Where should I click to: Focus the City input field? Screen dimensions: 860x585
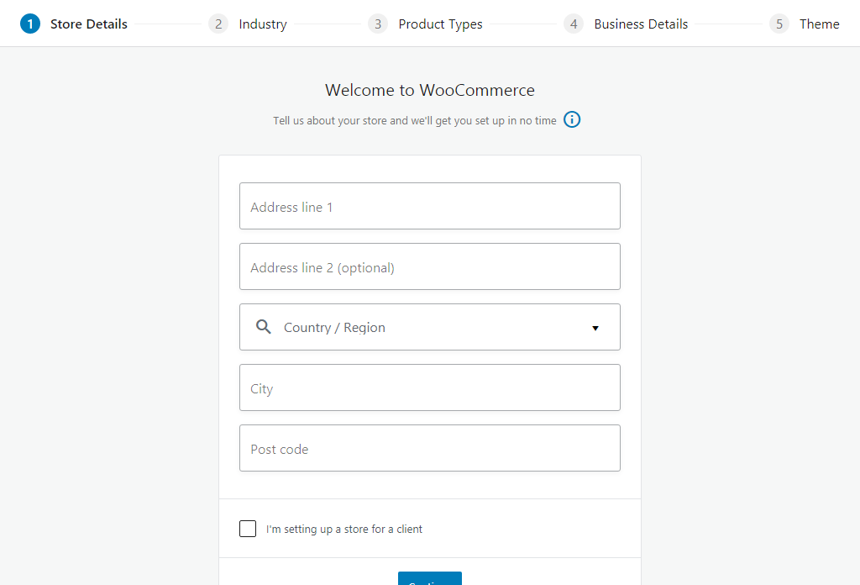tap(429, 388)
